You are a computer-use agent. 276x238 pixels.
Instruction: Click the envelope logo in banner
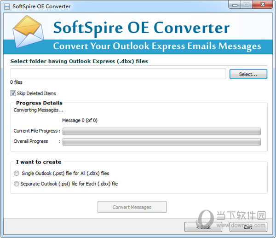pos(29,32)
